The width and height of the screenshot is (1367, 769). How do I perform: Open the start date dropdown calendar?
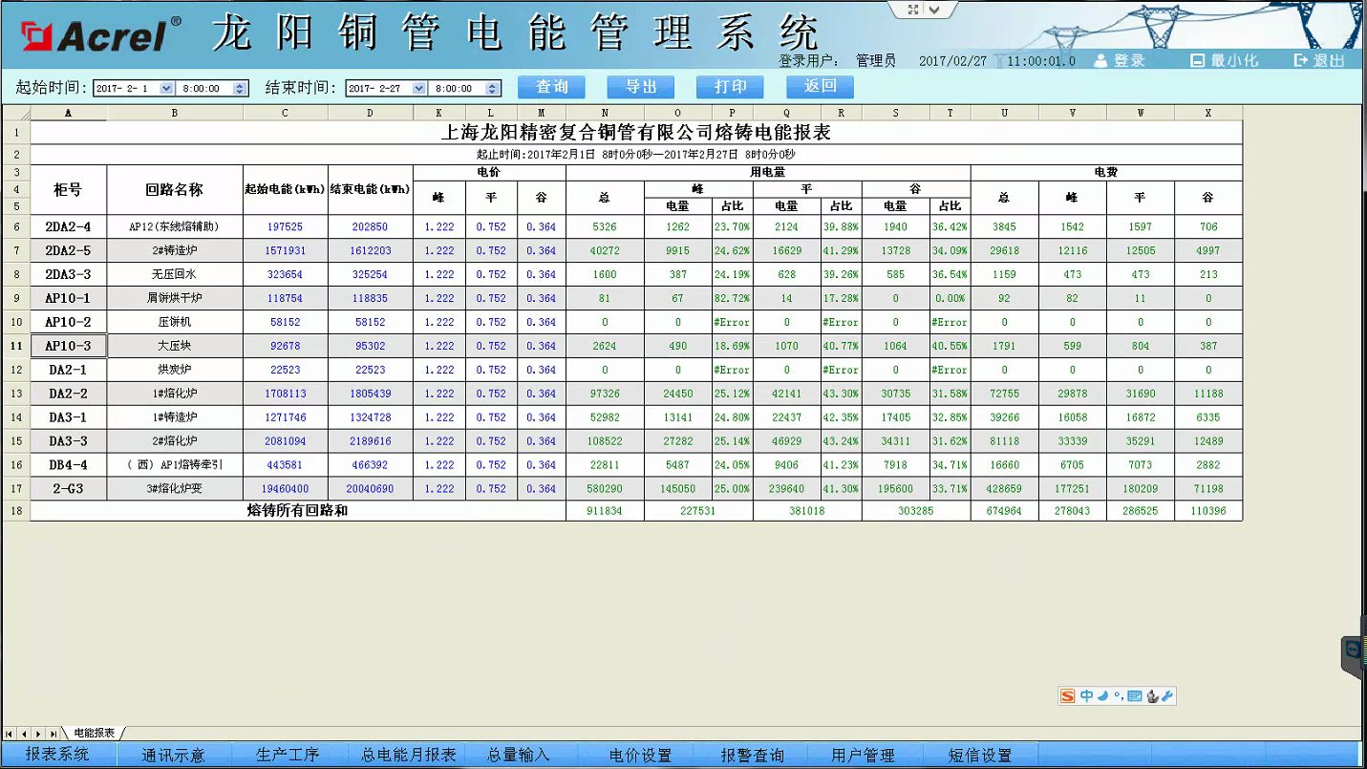tap(166, 88)
